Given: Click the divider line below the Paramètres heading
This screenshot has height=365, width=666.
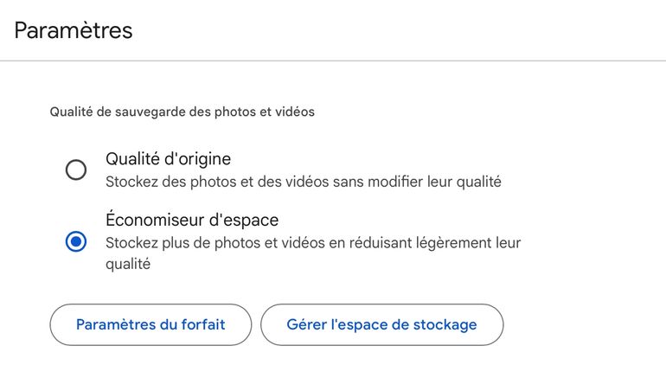Looking at the screenshot, I should tap(333, 61).
